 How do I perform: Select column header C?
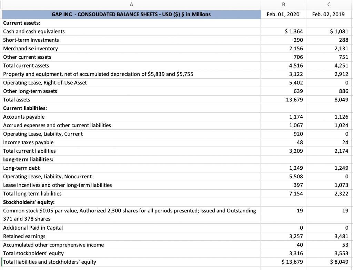pyautogui.click(x=329, y=4)
